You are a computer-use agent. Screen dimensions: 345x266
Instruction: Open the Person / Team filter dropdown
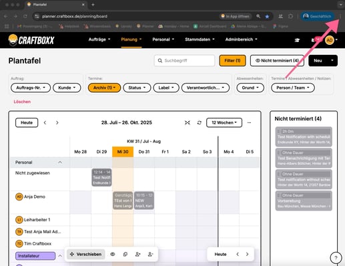[x=293, y=88]
